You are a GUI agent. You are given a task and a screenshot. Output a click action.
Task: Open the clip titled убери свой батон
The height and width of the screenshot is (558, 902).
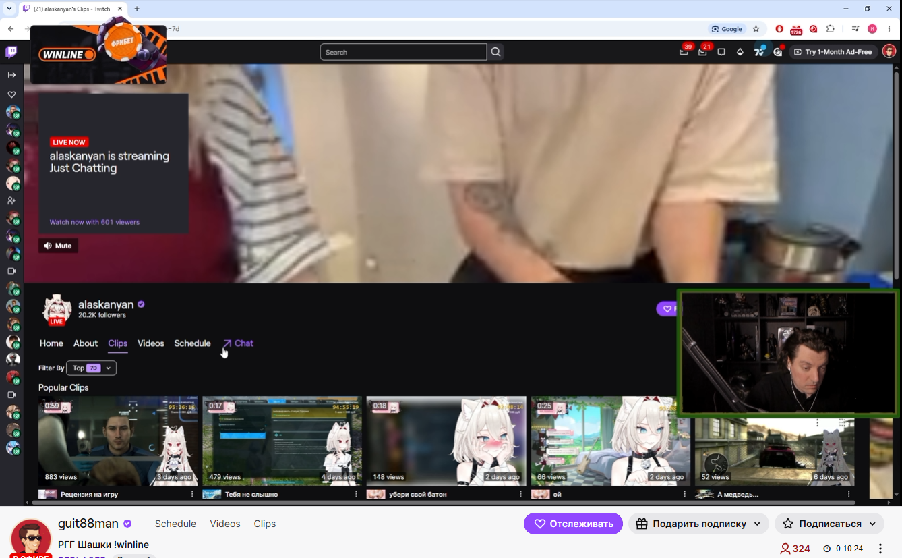[418, 495]
